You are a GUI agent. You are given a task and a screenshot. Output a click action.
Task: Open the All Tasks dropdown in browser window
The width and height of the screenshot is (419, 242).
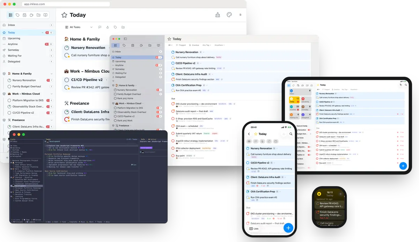tap(79, 27)
